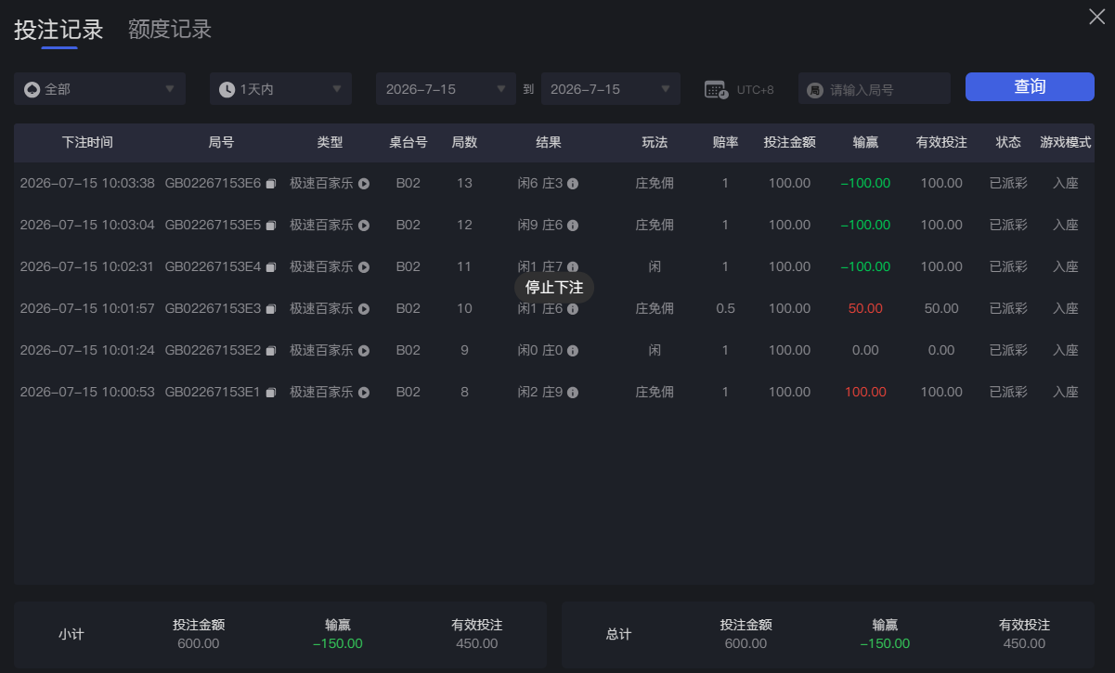The height and width of the screenshot is (673, 1115).
Task: Play video replay for round 11
Action: tap(364, 267)
